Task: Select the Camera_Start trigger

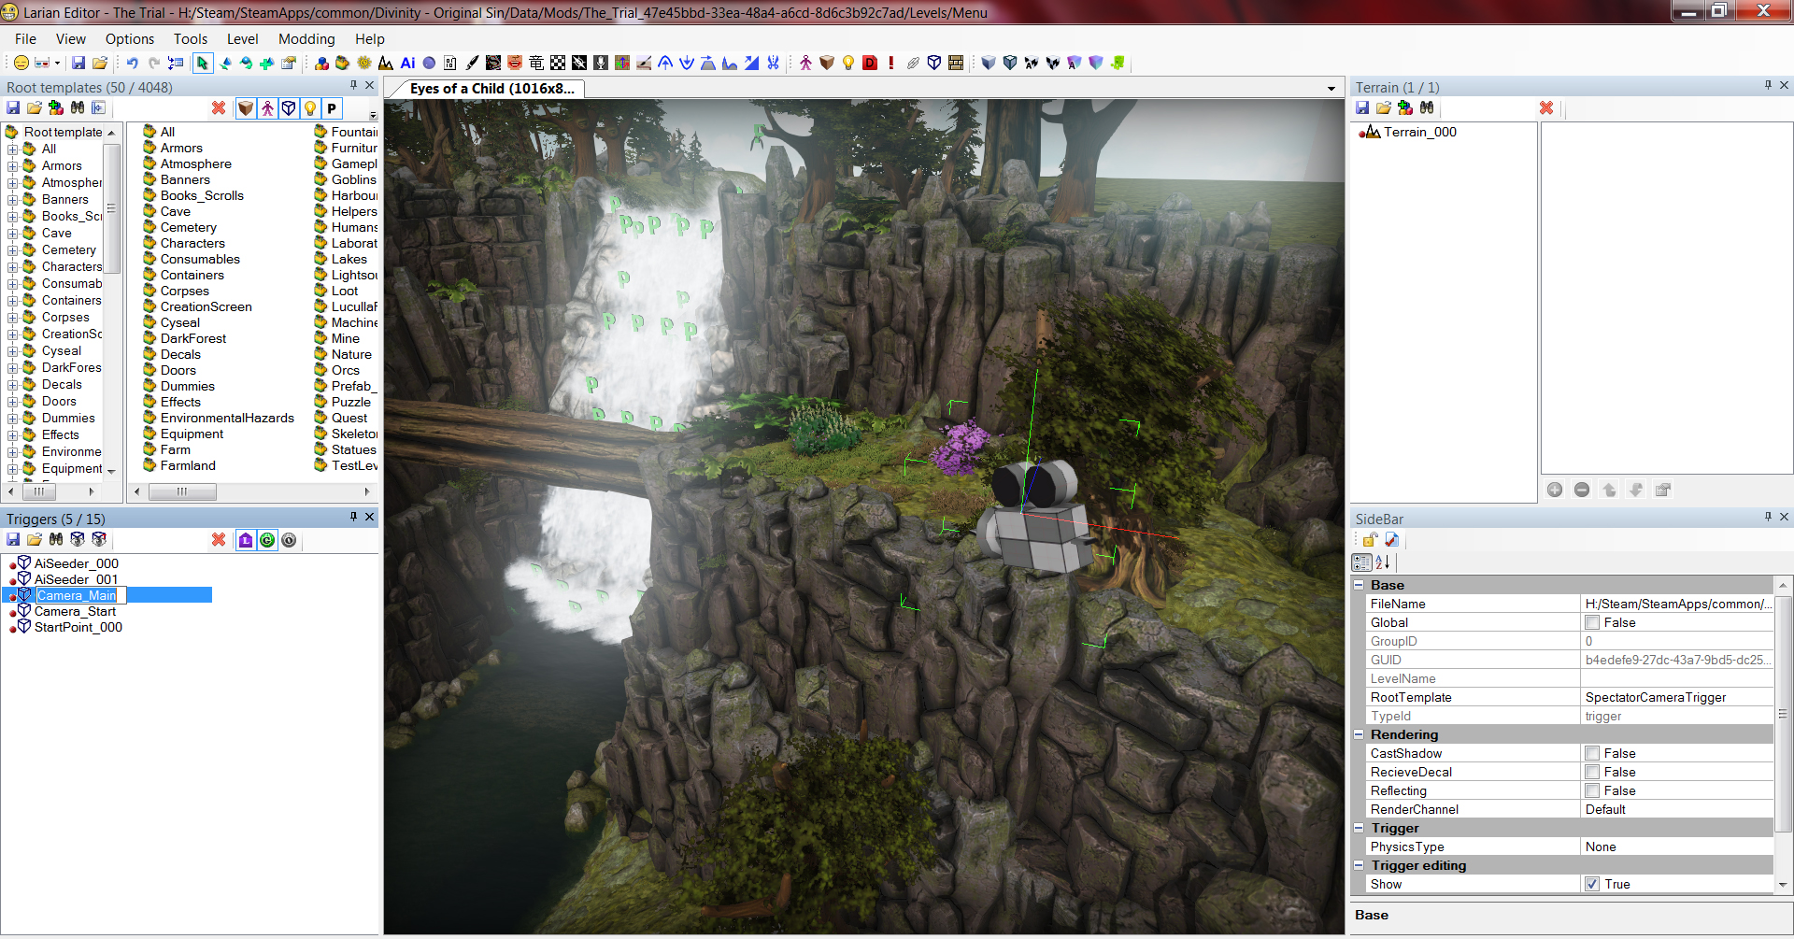Action: pyautogui.click(x=75, y=612)
